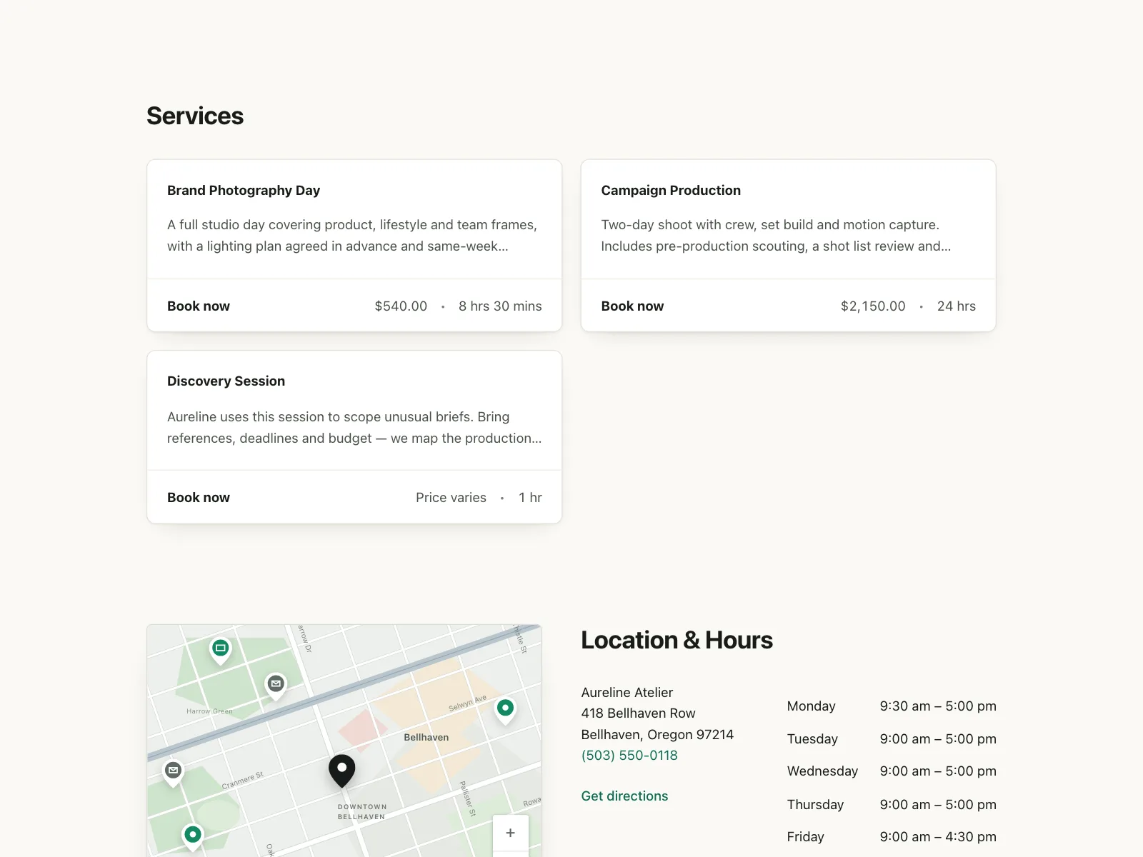Open the Get directions link

tap(624, 796)
